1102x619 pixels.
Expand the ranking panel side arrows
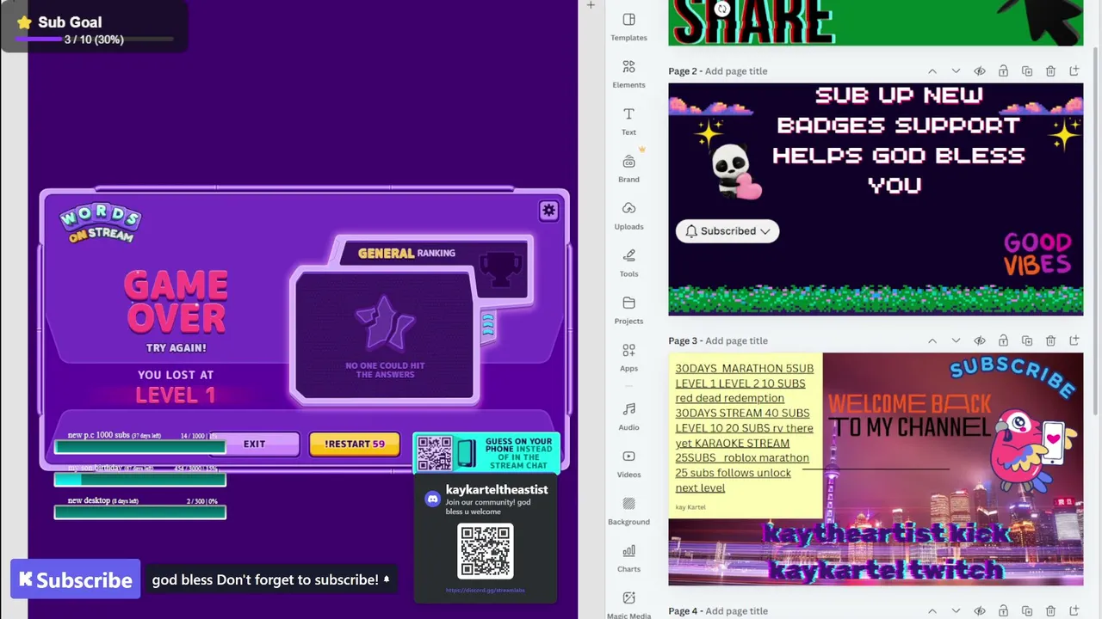pyautogui.click(x=488, y=325)
